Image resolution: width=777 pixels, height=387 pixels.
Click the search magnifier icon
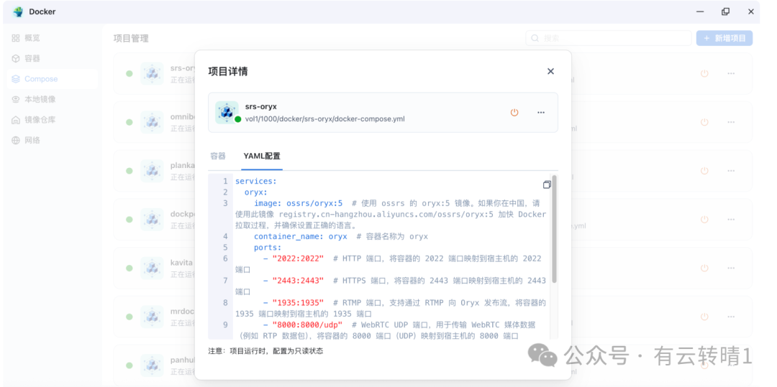[x=535, y=38]
